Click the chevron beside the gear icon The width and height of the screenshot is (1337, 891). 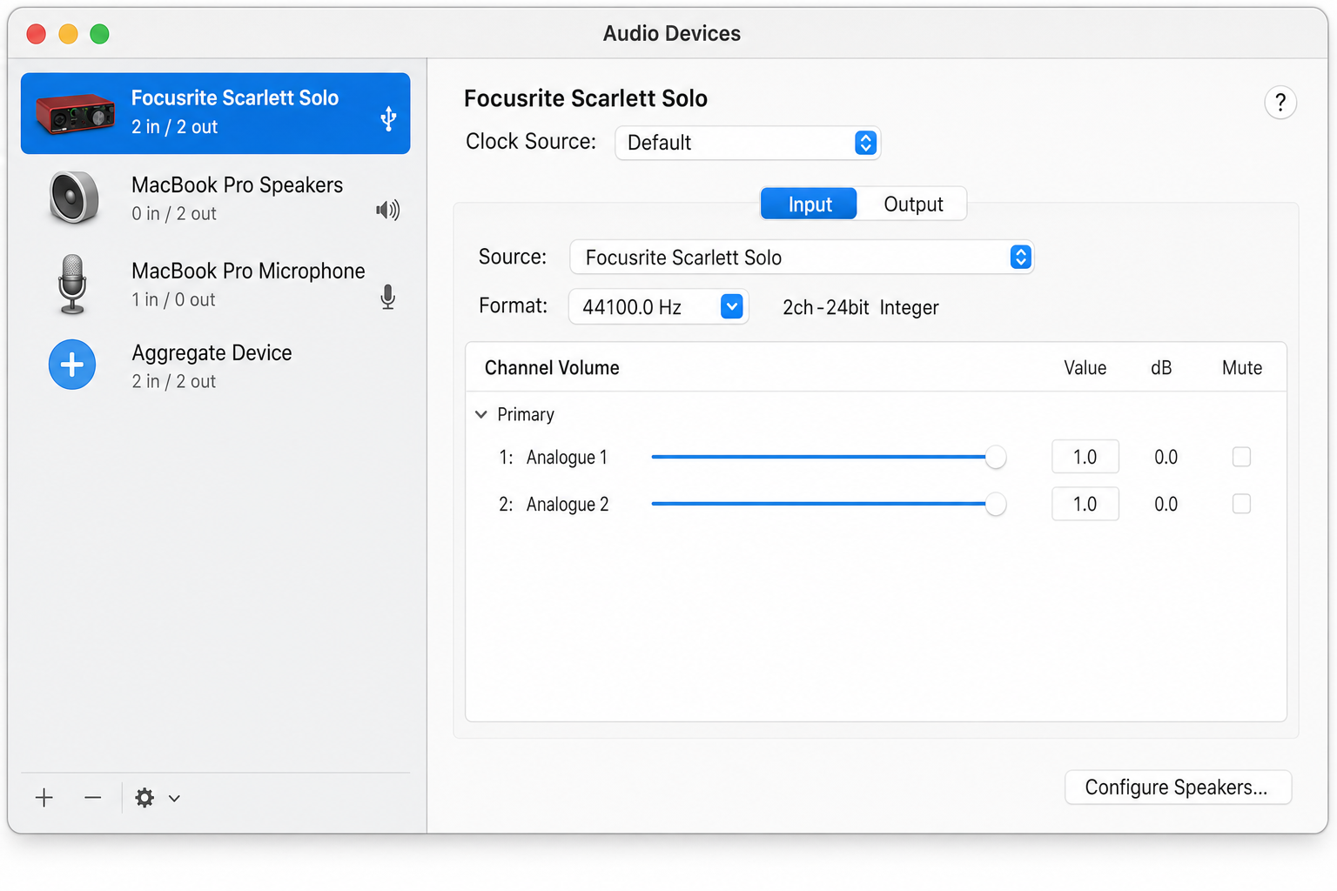(174, 799)
